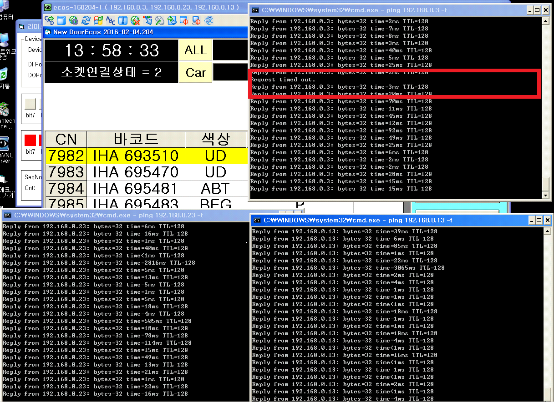The image size is (554, 402).
Task: Select the cell 7984
Action: coord(66,188)
